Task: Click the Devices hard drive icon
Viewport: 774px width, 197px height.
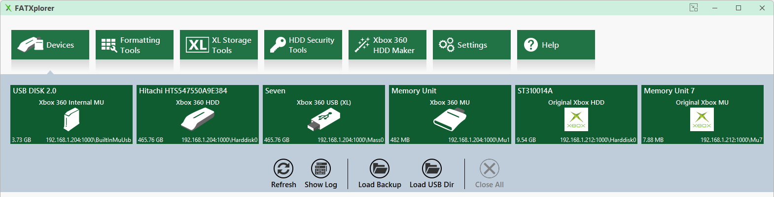Action: [x=30, y=45]
